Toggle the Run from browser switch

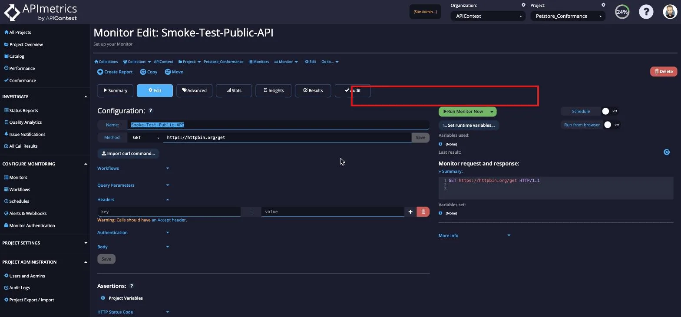click(612, 125)
